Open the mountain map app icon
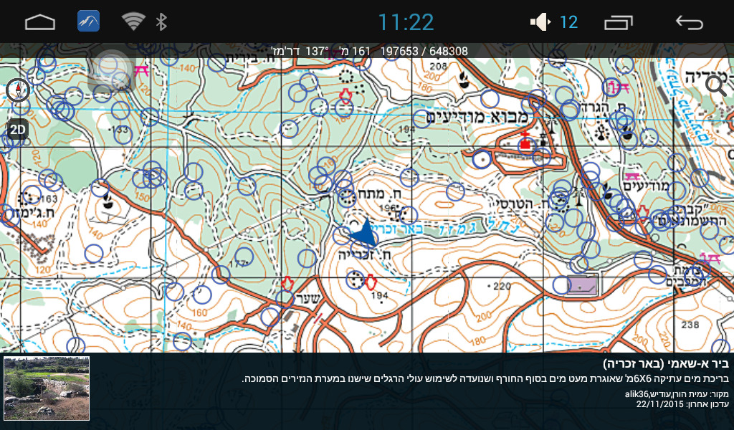The height and width of the screenshot is (430, 734). pyautogui.click(x=88, y=21)
